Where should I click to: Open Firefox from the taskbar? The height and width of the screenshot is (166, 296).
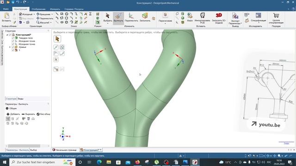pos(137,162)
